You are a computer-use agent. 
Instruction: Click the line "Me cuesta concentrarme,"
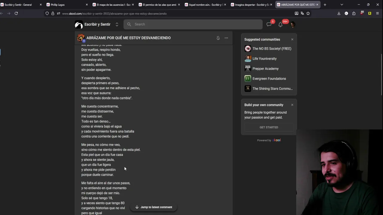coord(100,106)
